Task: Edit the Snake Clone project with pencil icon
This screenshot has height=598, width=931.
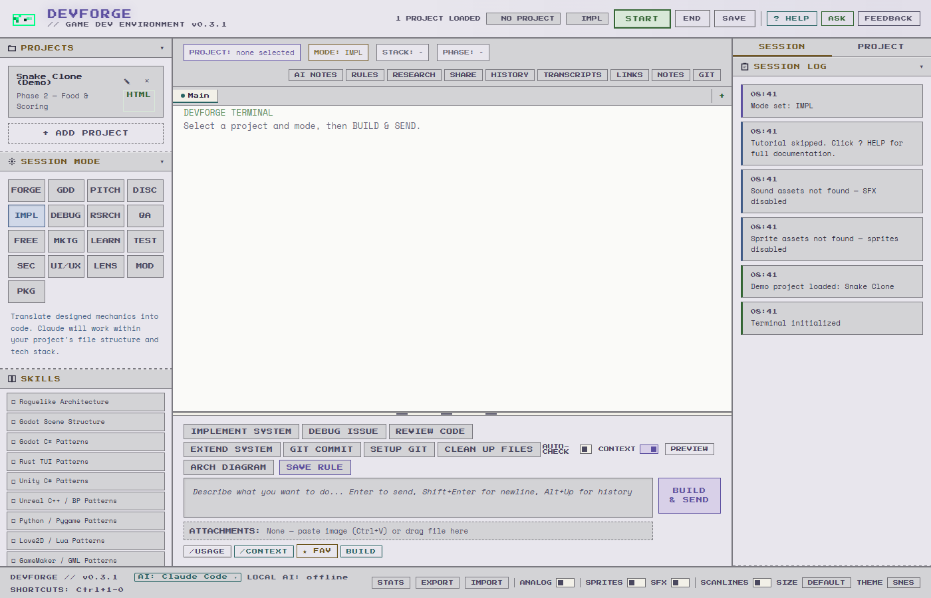Action: click(126, 81)
